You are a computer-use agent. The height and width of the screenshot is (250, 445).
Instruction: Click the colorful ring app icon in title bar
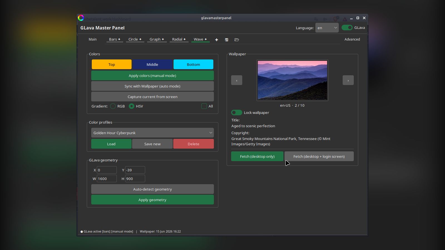pos(81,18)
